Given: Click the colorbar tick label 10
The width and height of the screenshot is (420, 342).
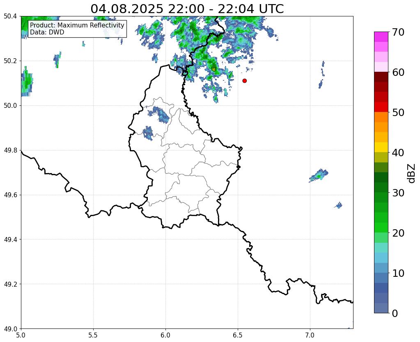Looking at the screenshot, I should 398,273.
